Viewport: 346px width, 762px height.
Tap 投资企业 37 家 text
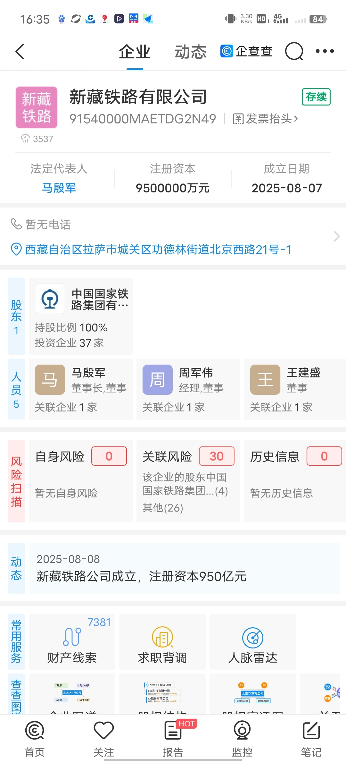tap(69, 343)
